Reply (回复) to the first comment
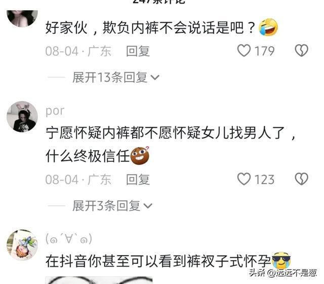Viewport: 324px width, 284px height. point(138,51)
